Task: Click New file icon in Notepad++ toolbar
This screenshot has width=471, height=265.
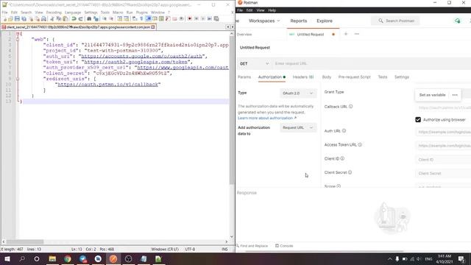Action: [5, 18]
